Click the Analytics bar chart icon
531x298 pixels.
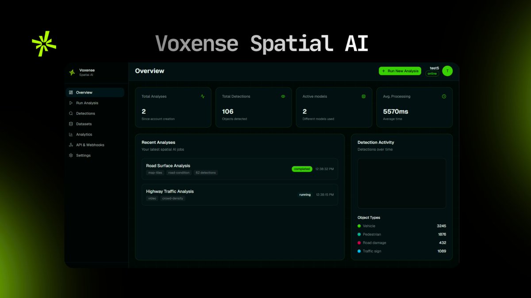pos(71,134)
